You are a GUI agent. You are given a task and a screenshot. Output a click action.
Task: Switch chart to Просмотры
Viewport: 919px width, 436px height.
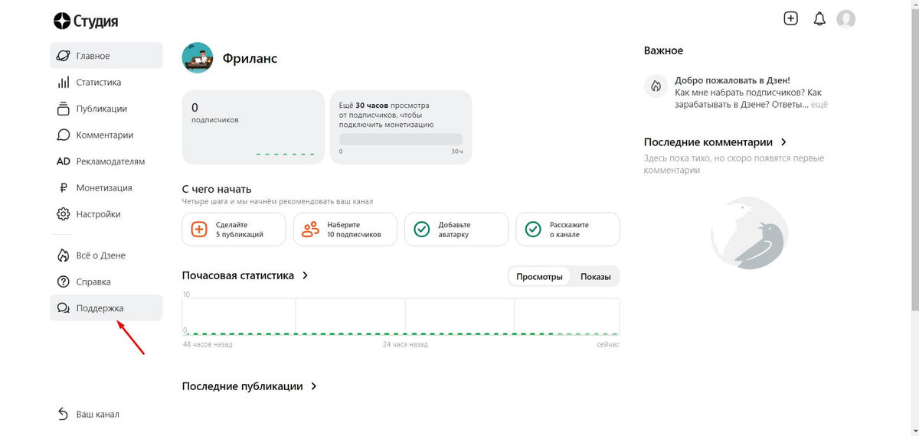[x=539, y=277]
